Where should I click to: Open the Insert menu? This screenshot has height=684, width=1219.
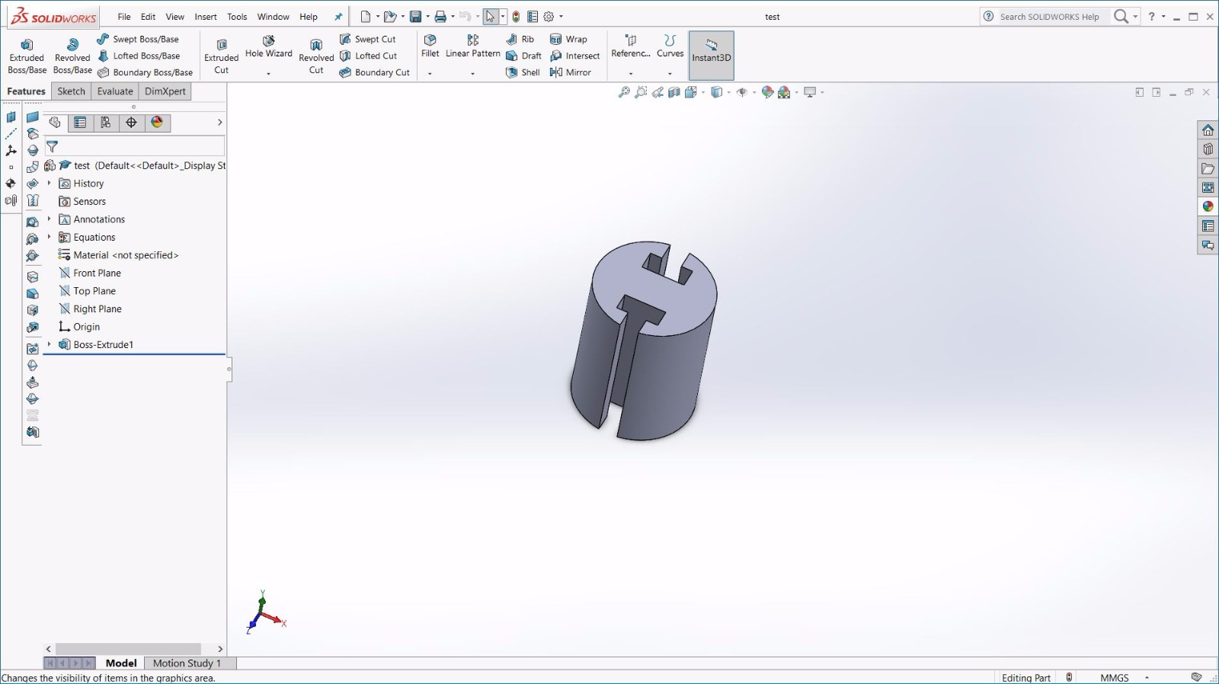[206, 17]
